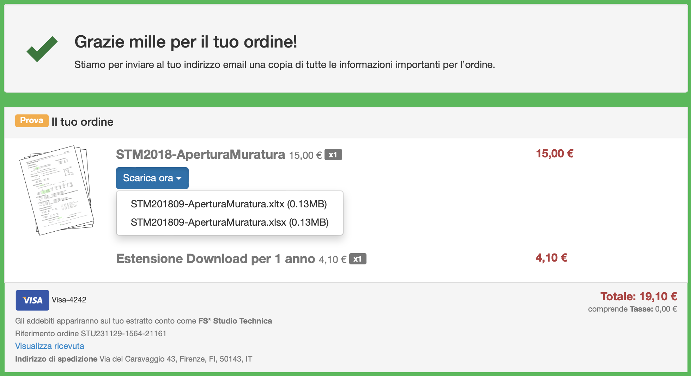Viewport: 691px width, 376px height.
Task: Download STM201809-AperturaMuratura.xltx file
Action: pyautogui.click(x=229, y=204)
